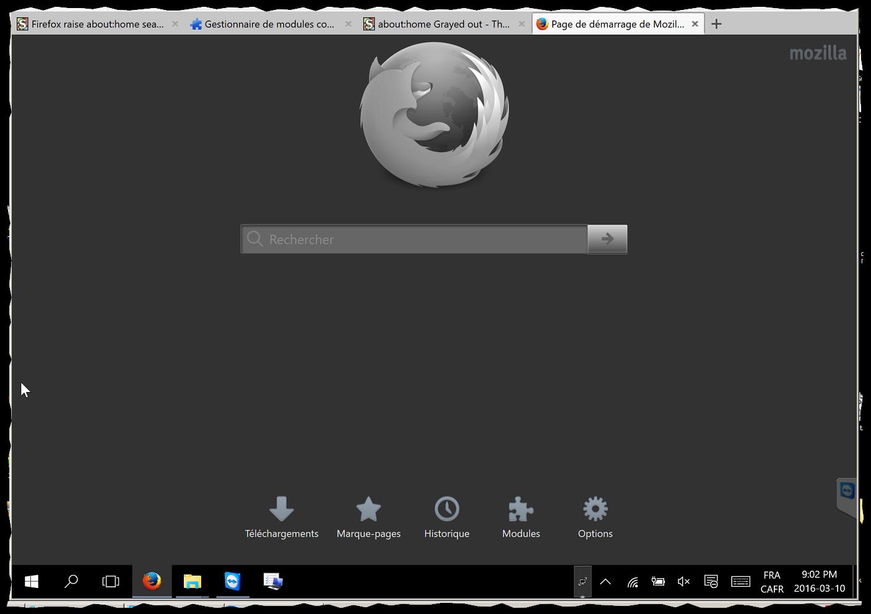
Task: Close the 'Page de démarrage de Mozil...' tab
Action: tap(695, 24)
